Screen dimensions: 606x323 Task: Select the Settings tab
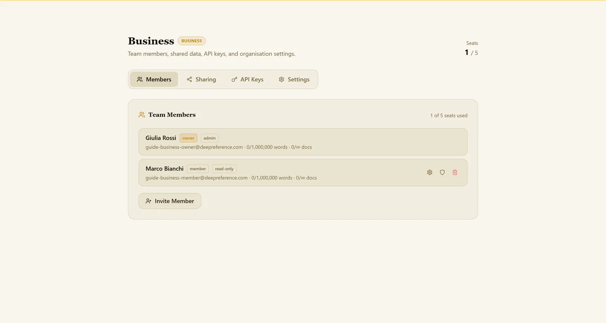[294, 79]
